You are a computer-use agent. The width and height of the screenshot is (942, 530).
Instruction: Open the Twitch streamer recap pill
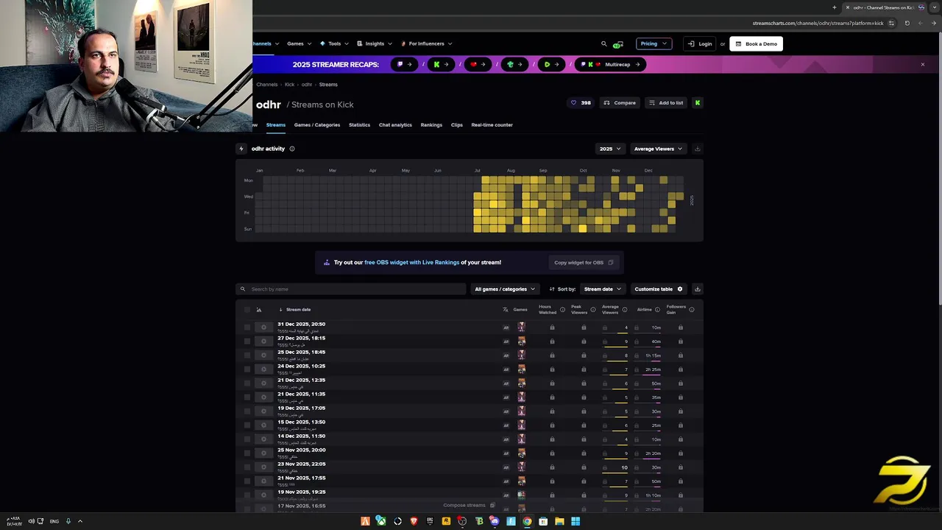click(403, 64)
